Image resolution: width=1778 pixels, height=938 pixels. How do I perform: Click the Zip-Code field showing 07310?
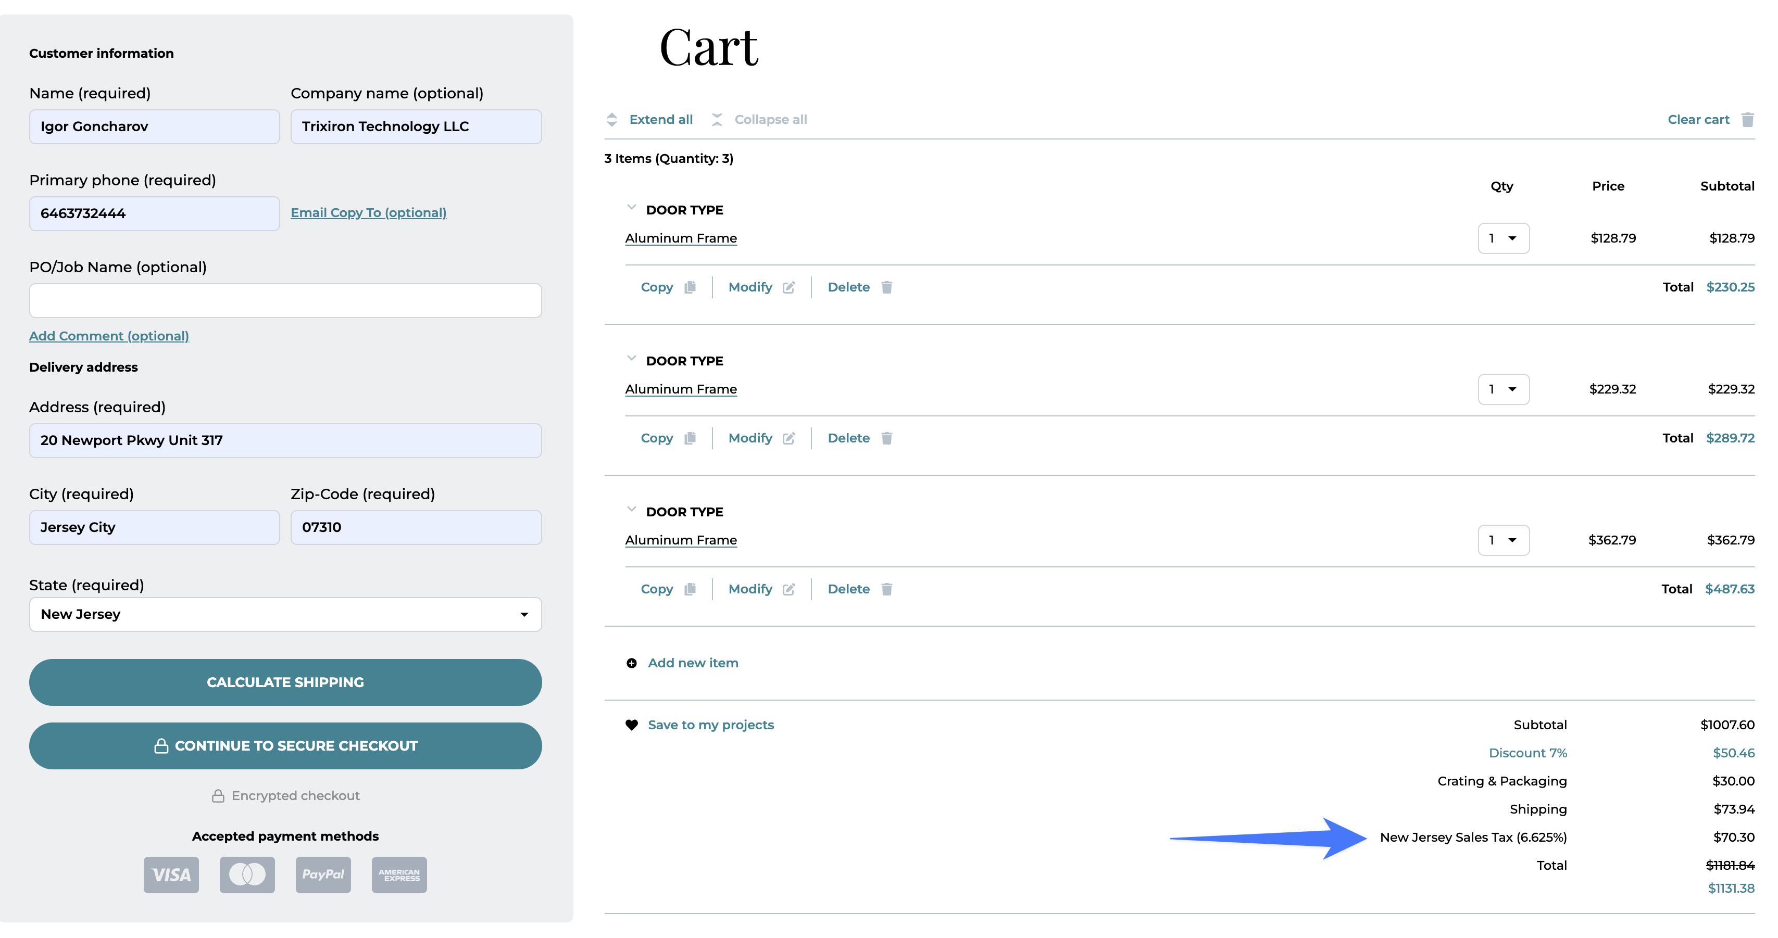click(x=416, y=527)
